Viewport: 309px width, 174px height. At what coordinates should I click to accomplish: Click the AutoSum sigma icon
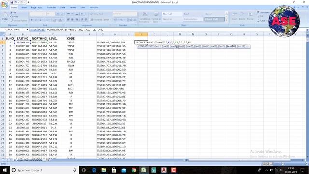[258, 12]
